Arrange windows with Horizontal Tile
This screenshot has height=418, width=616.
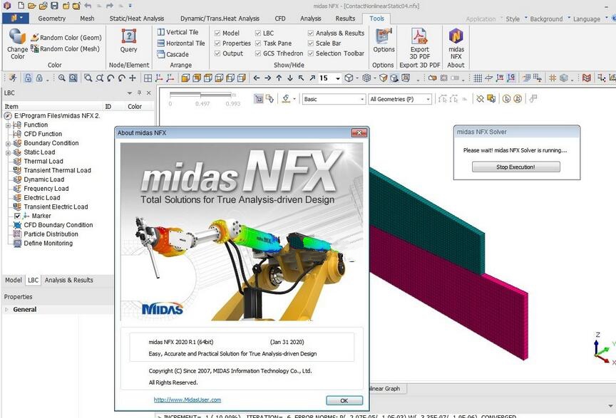(181, 43)
